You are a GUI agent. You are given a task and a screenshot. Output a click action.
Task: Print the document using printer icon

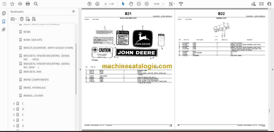[28, 4]
